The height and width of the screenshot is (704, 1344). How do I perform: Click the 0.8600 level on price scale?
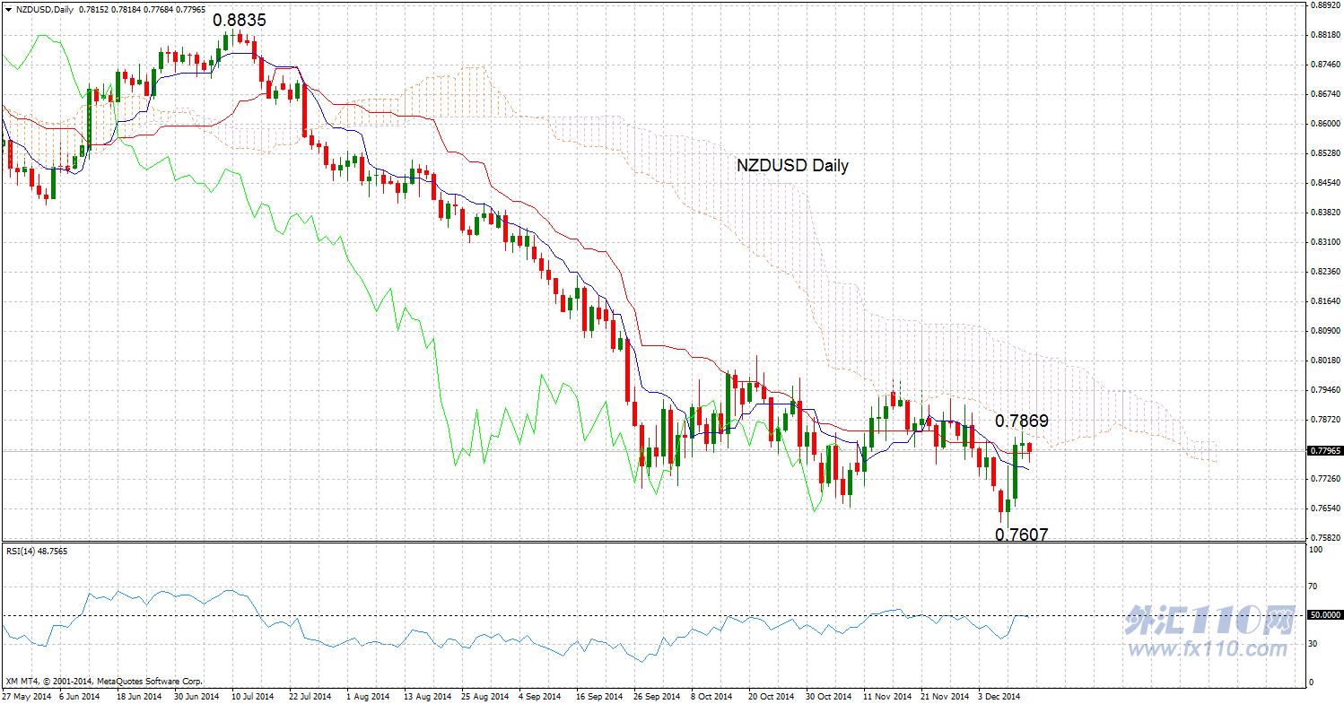[1324, 123]
